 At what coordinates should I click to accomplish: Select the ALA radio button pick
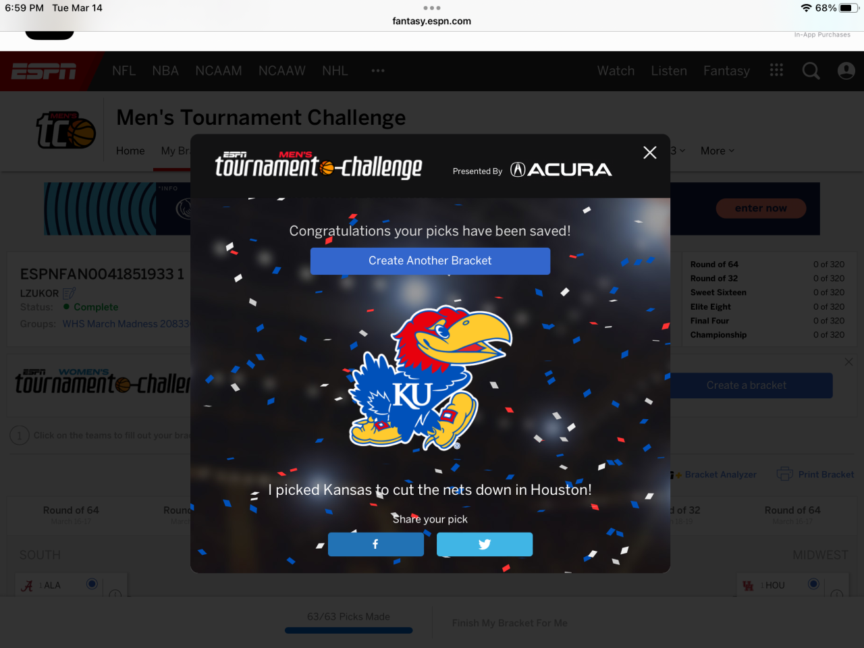pyautogui.click(x=92, y=584)
